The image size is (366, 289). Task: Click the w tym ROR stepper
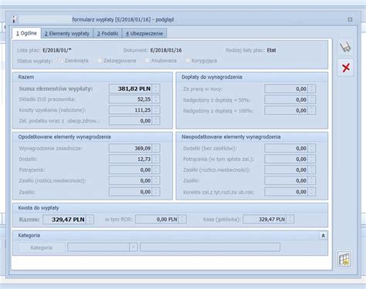(182, 220)
